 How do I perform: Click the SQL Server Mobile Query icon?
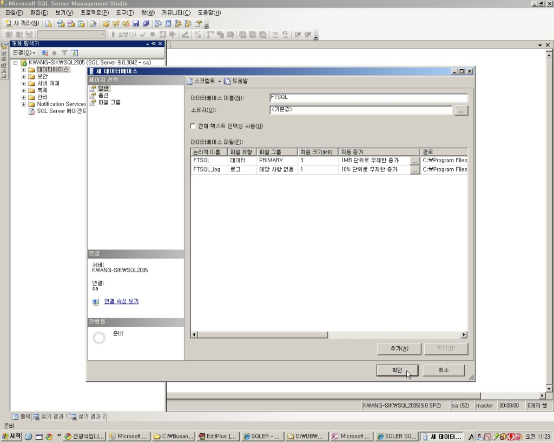(x=93, y=24)
